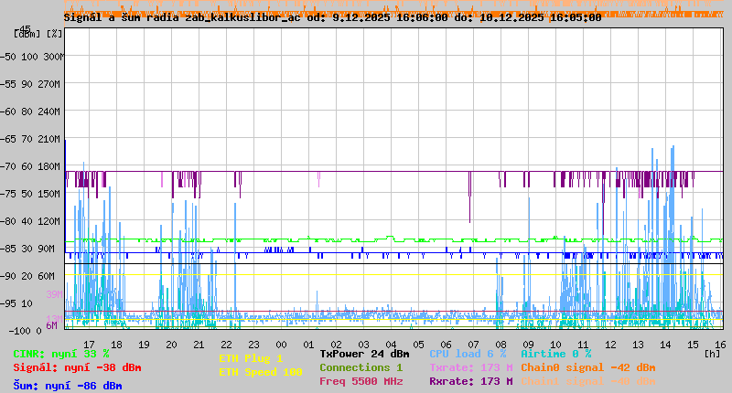The height and width of the screenshot is (393, 732).
Task: Select the ETH Speed 100 legend label
Action: tap(260, 372)
